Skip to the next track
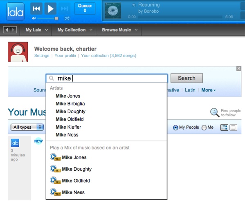Screen dimensions: 245x201 64,9
